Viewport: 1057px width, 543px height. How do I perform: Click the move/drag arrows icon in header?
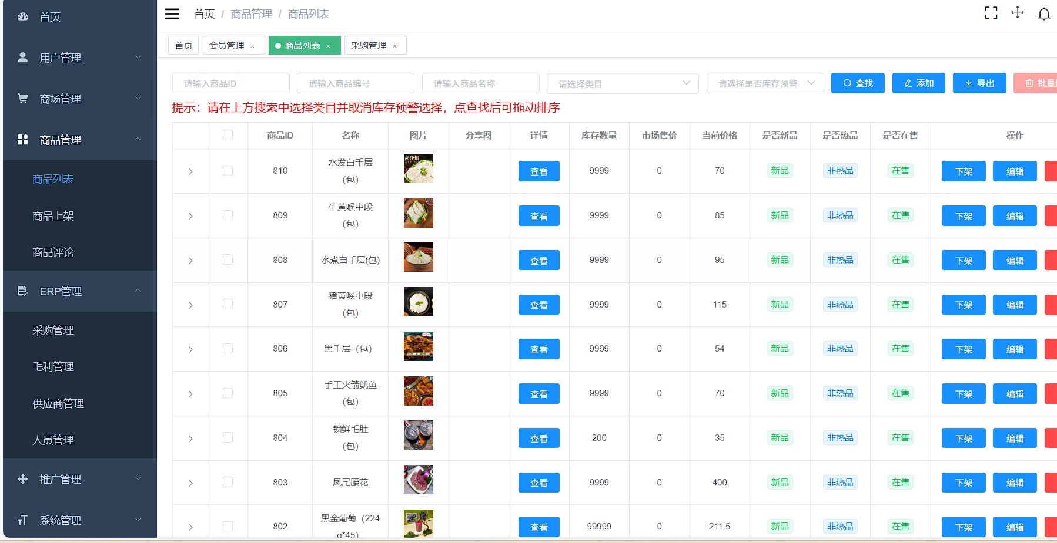[x=1018, y=12]
